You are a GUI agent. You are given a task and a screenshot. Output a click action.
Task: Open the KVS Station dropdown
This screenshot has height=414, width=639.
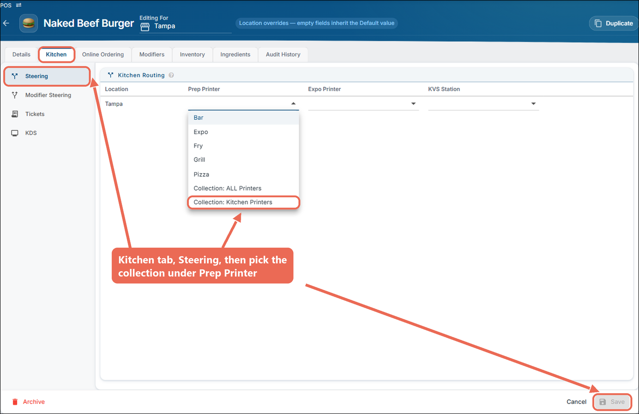[483, 103]
